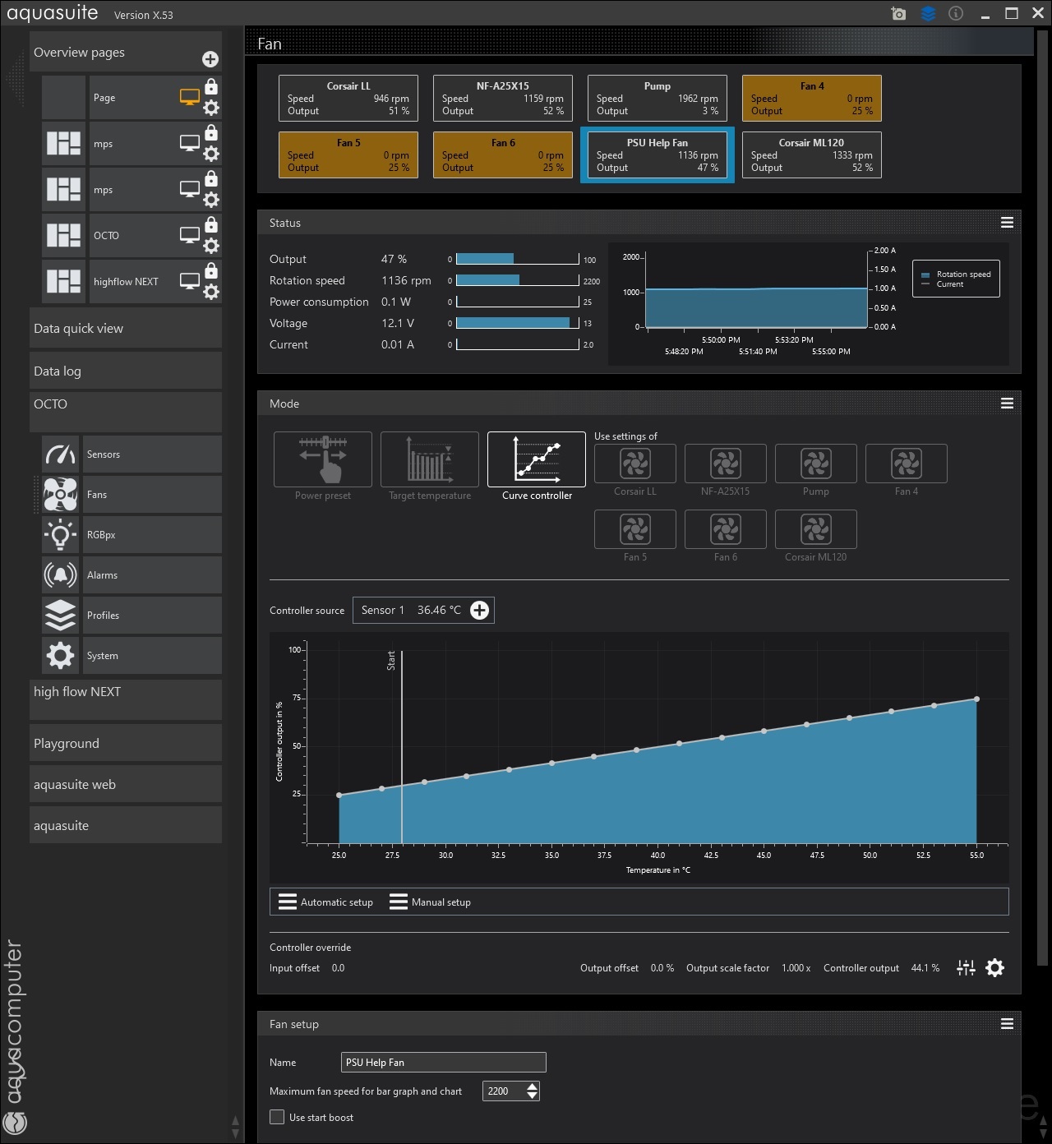
Task: Open controller override sliders icon
Action: pos(966,968)
